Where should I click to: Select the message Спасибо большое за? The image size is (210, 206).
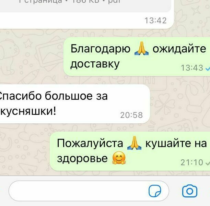53,96
